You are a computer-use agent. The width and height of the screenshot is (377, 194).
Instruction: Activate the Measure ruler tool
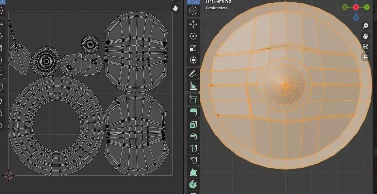tap(193, 86)
